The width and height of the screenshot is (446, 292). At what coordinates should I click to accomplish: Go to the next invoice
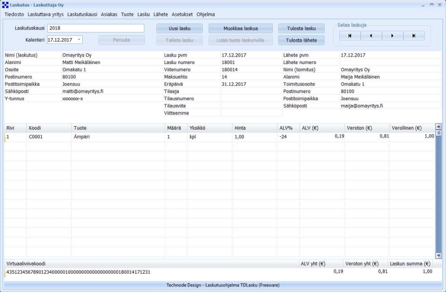(x=393, y=36)
